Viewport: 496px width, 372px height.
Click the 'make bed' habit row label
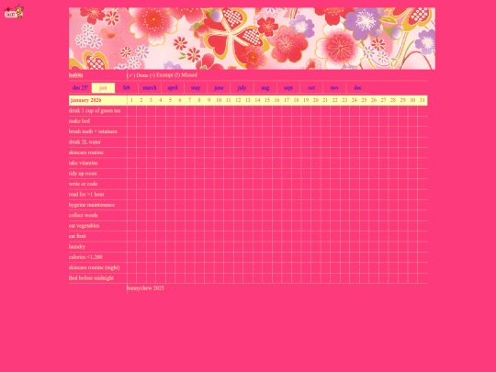79,121
